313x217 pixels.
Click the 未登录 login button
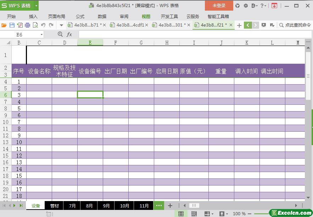tap(219, 6)
